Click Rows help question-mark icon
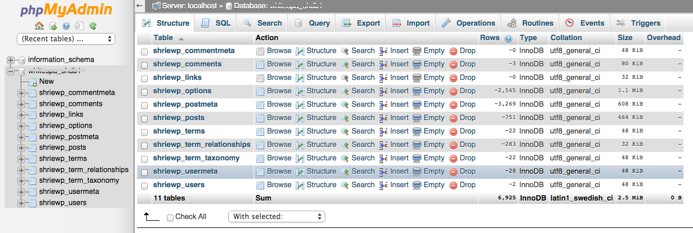693x233 pixels. point(508,39)
